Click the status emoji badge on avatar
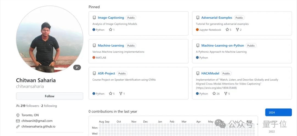Image resolution: width=297 pixels, height=136 pixels. (77, 67)
